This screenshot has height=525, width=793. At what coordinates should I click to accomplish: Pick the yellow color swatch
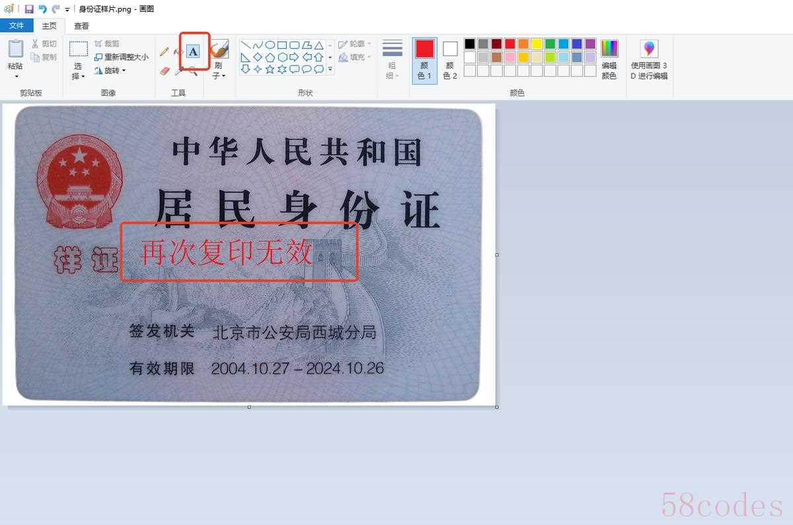pos(537,44)
